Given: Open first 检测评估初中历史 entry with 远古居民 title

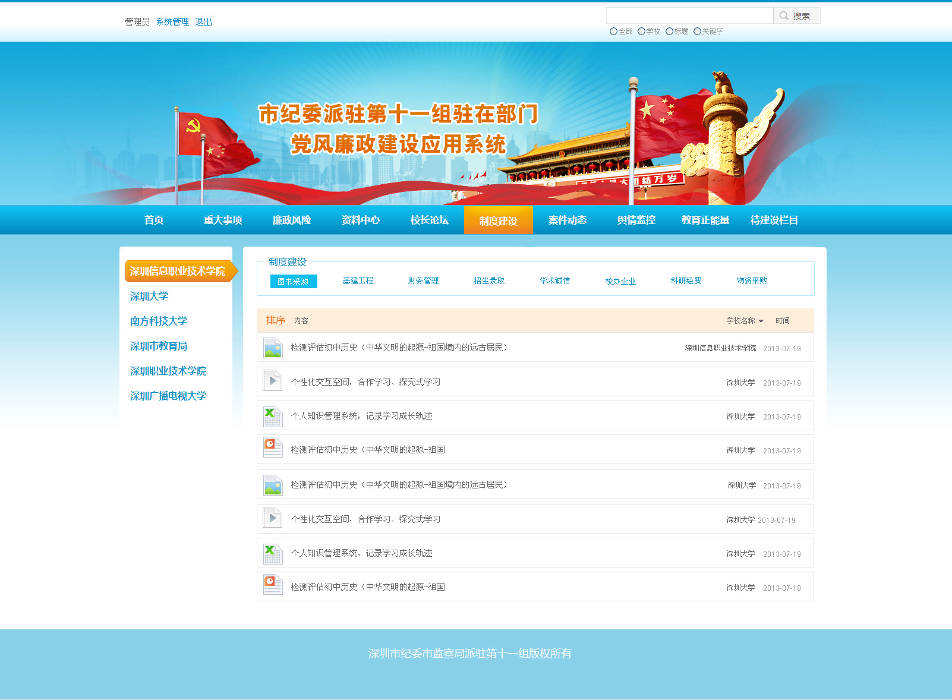Looking at the screenshot, I should coord(399,348).
